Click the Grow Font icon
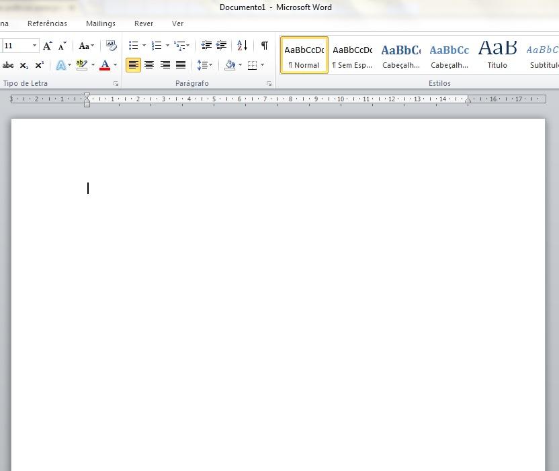559x471 pixels. 48,46
